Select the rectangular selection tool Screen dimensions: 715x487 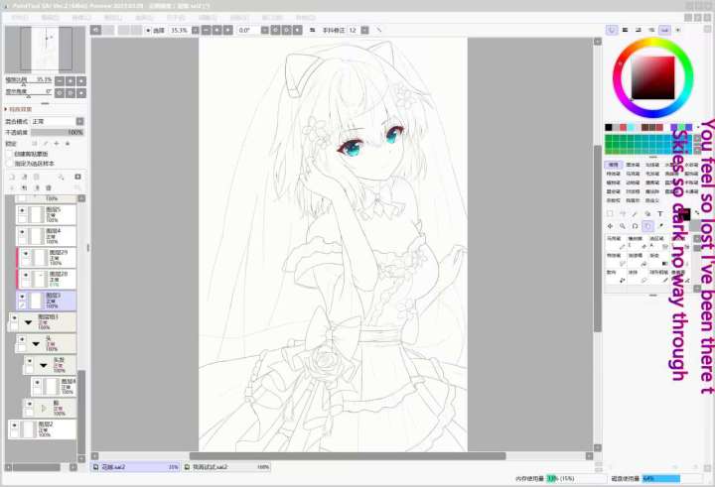coord(610,213)
